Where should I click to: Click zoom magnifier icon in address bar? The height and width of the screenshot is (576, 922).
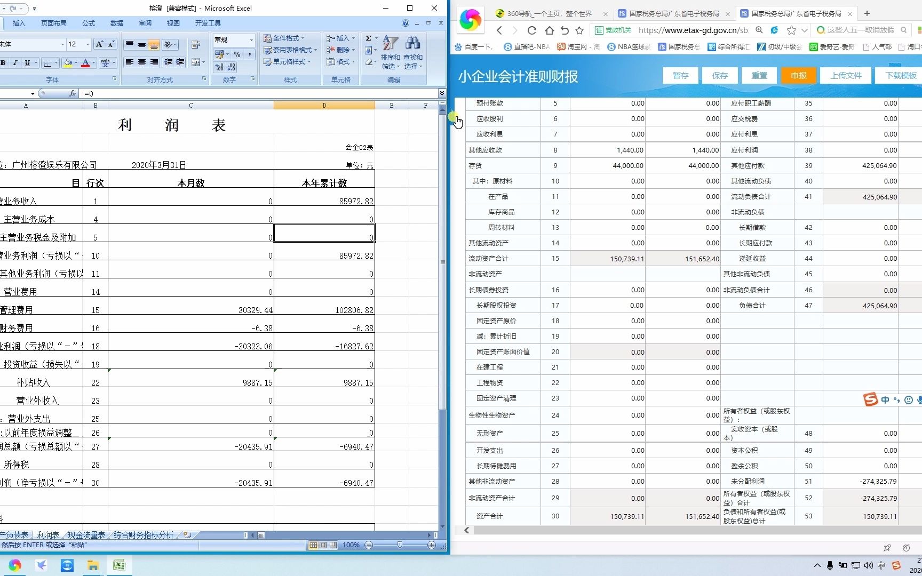coord(759,30)
